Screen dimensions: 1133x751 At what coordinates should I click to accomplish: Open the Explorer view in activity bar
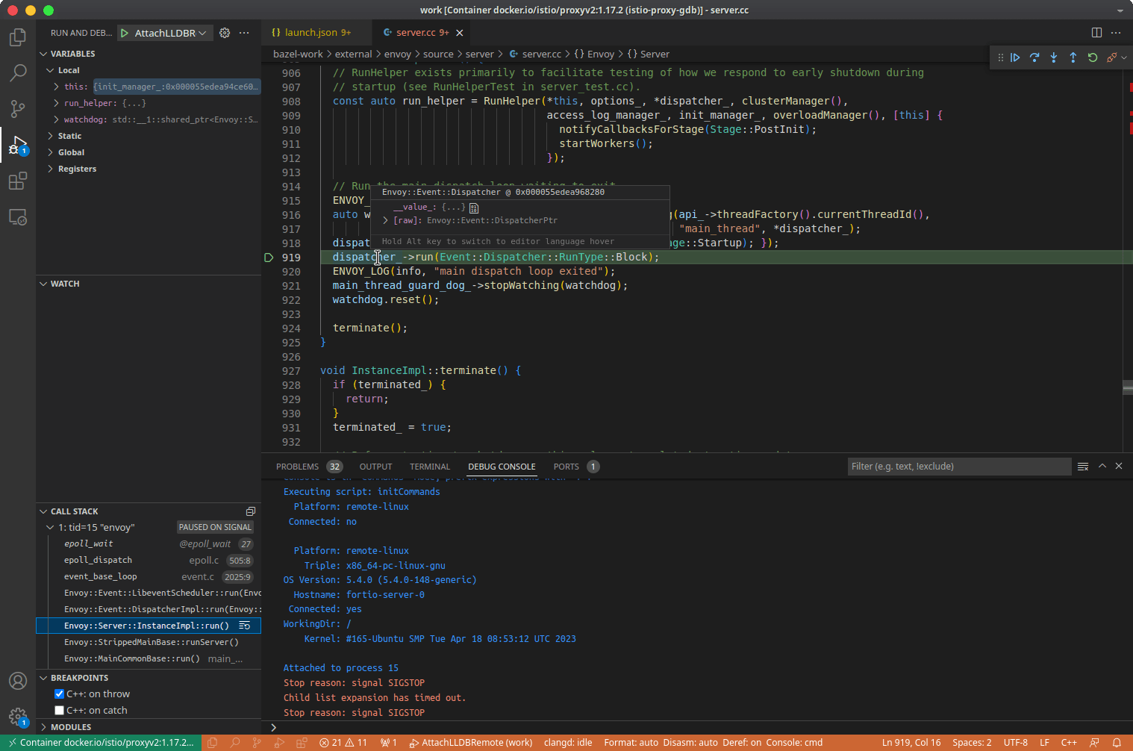pyautogui.click(x=18, y=37)
